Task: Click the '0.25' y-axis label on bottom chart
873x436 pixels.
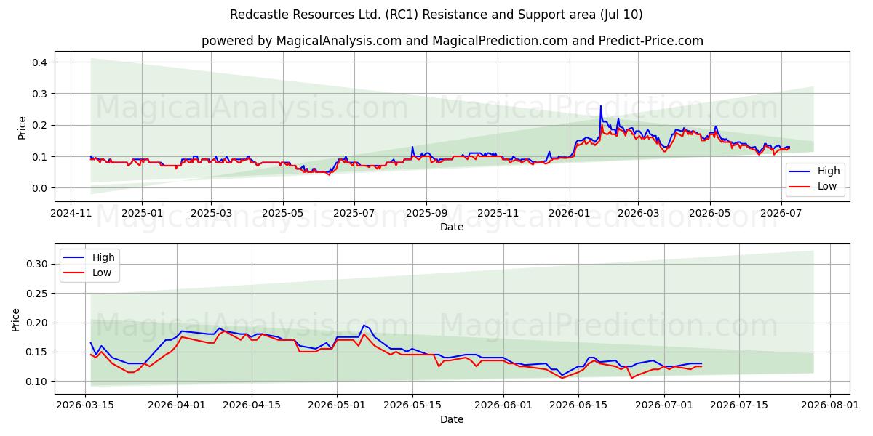Action: pyautogui.click(x=37, y=294)
